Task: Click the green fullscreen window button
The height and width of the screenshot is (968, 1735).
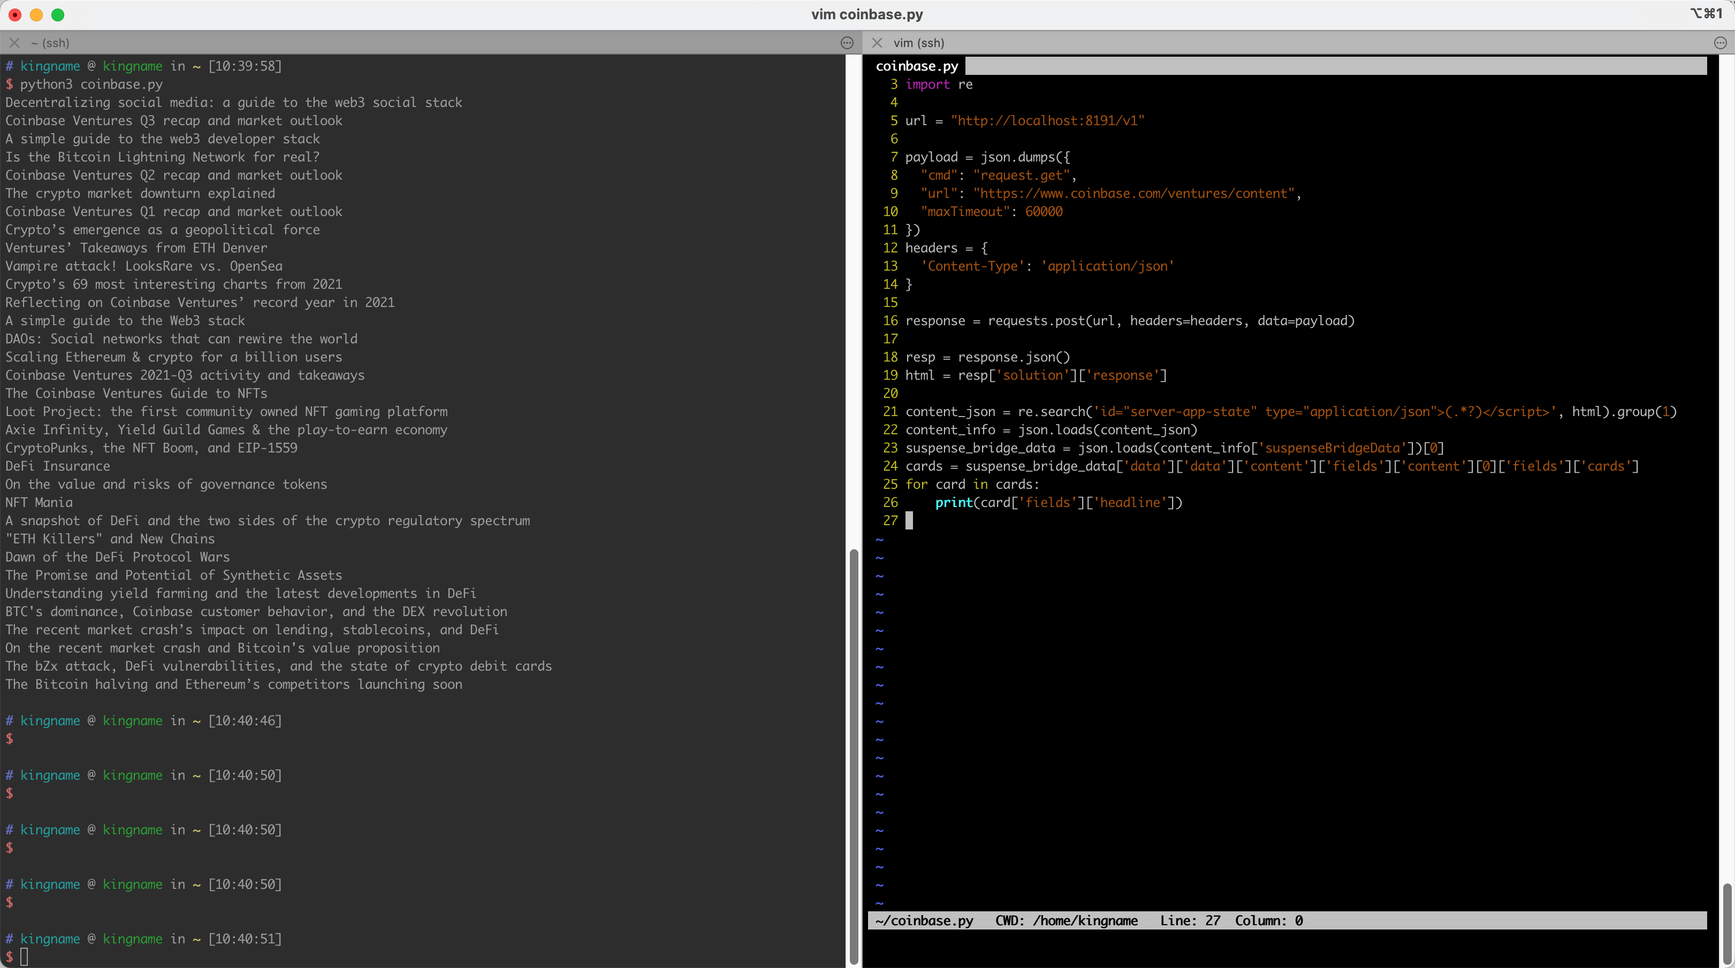Action: [58, 14]
